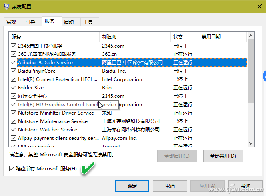The height and width of the screenshot is (196, 266).
Task: Close the 系统配置 window
Action: 259,7
